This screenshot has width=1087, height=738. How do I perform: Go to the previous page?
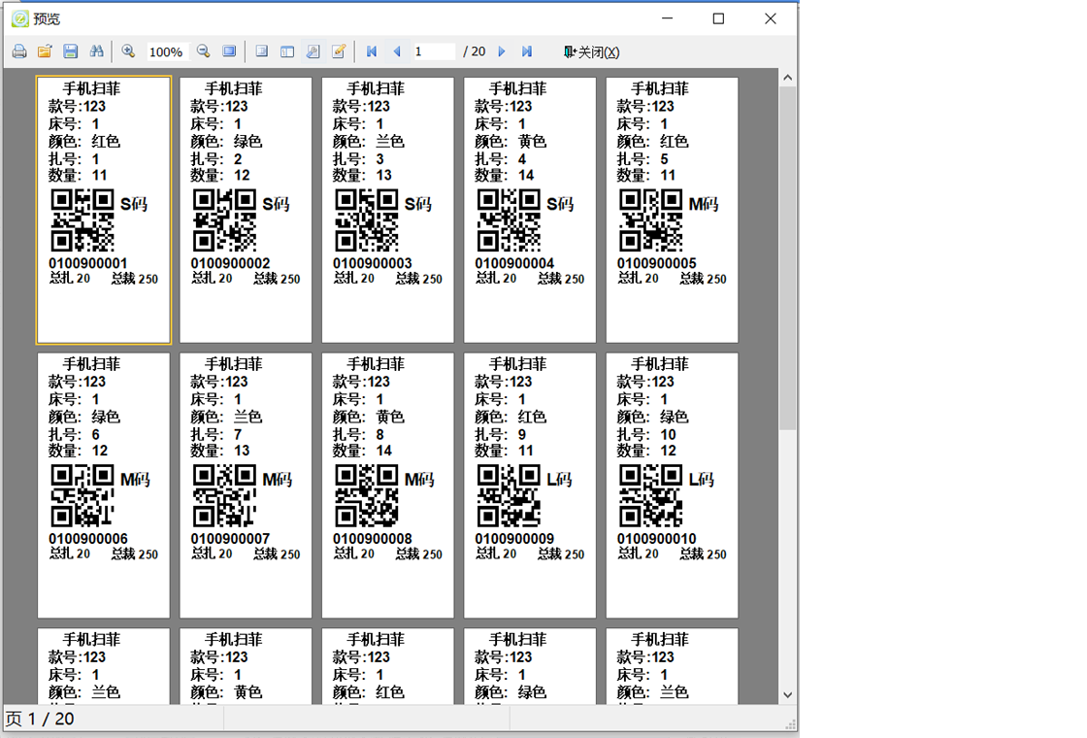point(397,51)
